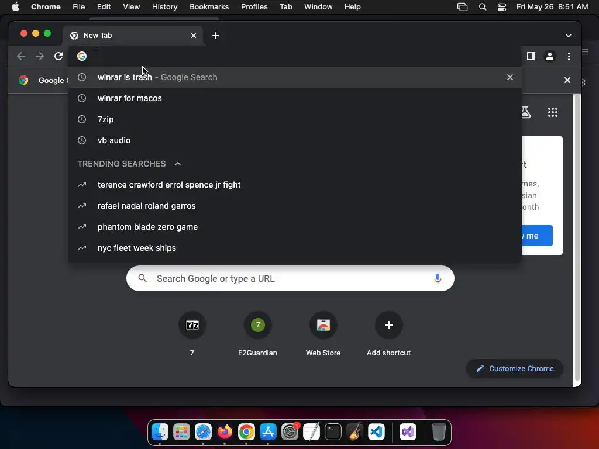Open the File menu
This screenshot has height=449, width=599.
(x=79, y=6)
